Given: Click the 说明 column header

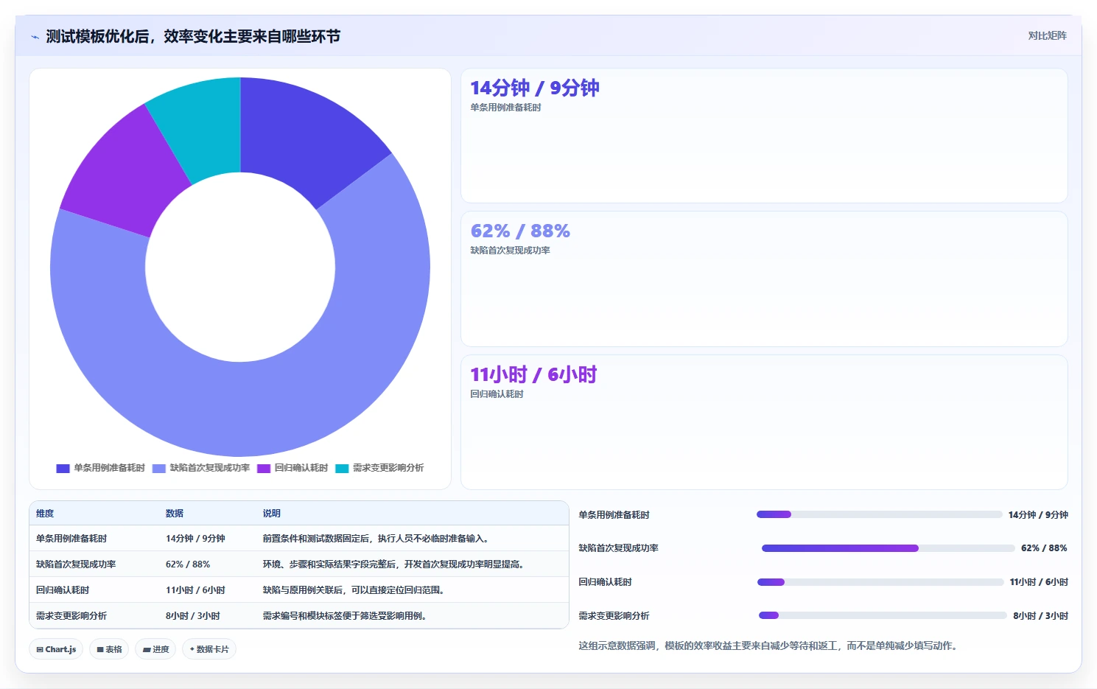Looking at the screenshot, I should (x=272, y=514).
